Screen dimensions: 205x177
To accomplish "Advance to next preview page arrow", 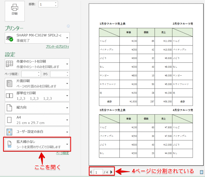I will coord(112,172).
